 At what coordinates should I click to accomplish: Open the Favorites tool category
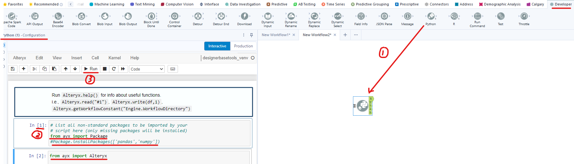point(13,4)
